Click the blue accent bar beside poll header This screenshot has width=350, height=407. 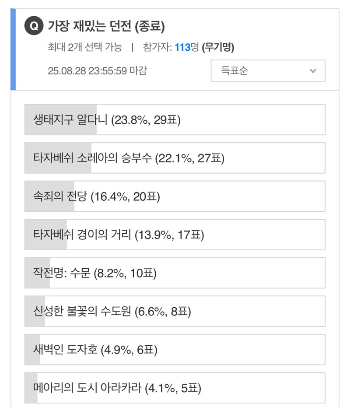(x=13, y=49)
